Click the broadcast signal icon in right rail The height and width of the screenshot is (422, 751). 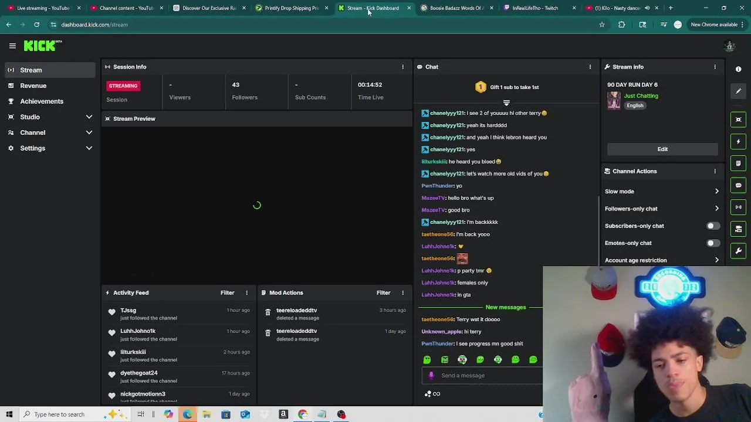[x=738, y=207]
